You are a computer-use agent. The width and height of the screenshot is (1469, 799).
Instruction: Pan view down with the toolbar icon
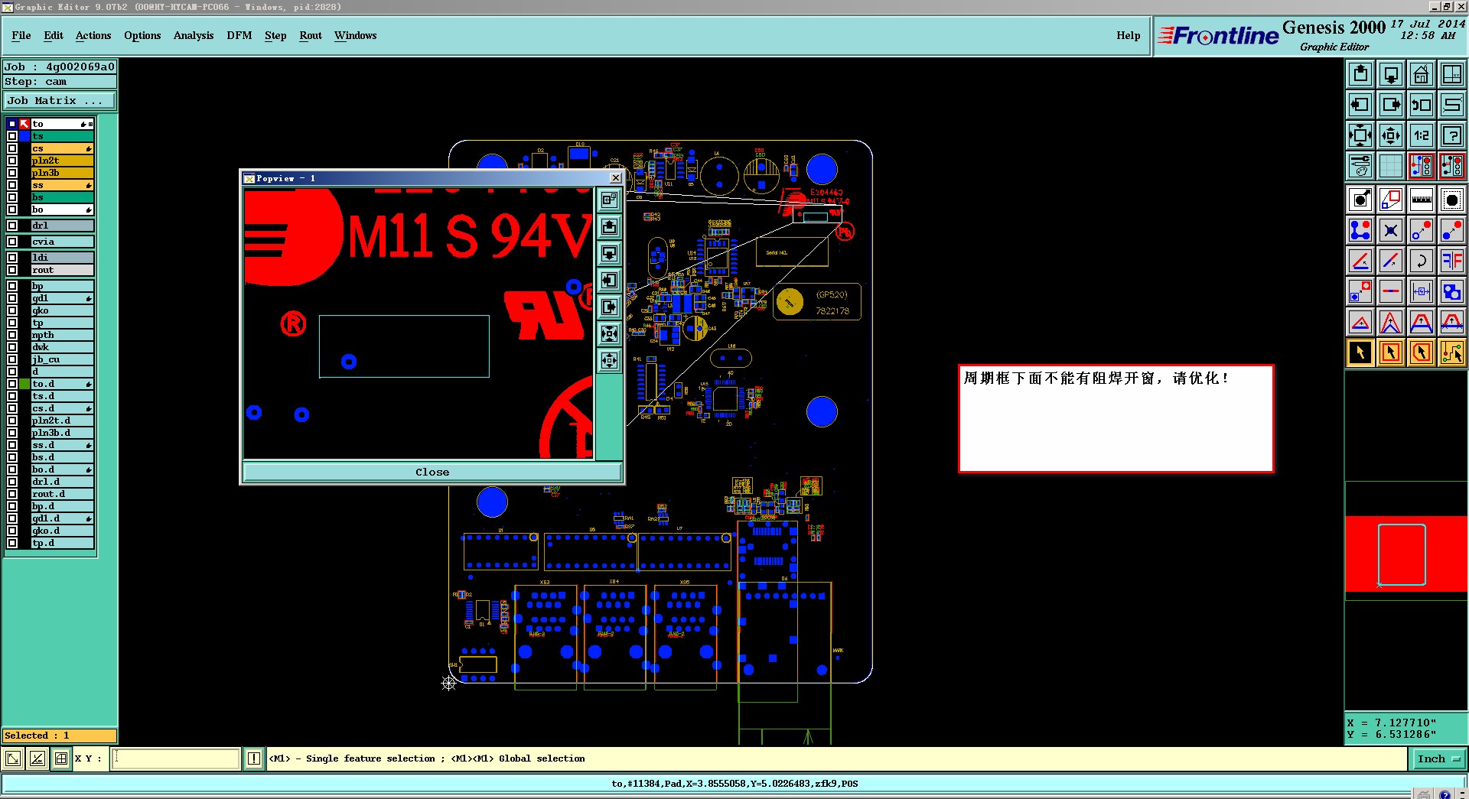1391,74
